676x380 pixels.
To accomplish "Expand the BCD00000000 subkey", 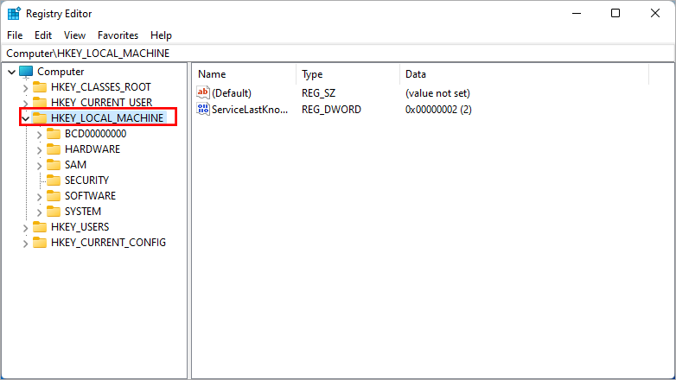I will pyautogui.click(x=39, y=135).
